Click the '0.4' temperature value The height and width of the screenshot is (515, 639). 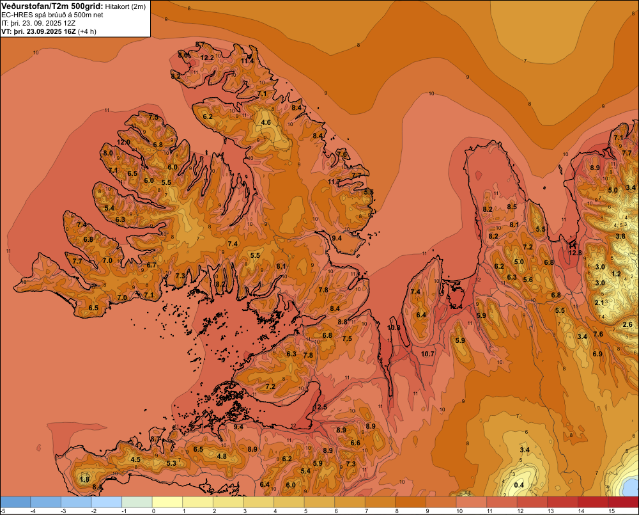click(x=519, y=485)
